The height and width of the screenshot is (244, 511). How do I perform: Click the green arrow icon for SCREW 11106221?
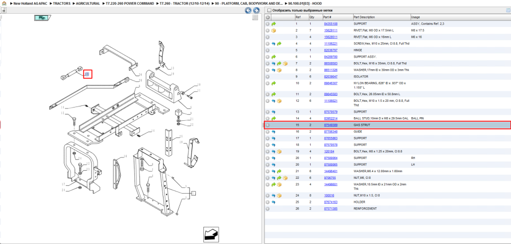[x=280, y=43]
